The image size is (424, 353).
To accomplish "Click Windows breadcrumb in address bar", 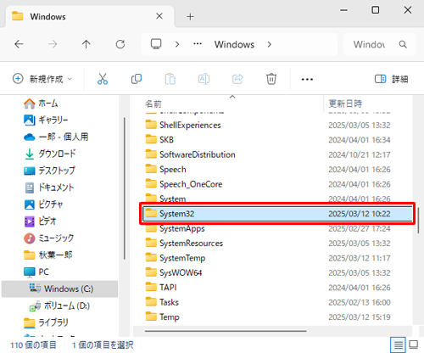I will tap(234, 44).
